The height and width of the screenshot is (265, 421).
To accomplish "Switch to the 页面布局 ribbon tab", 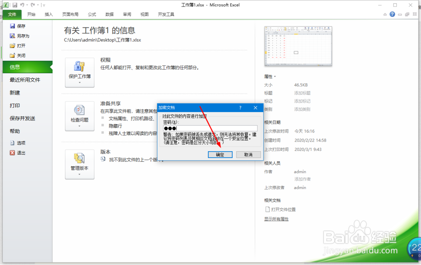I will pos(70,14).
